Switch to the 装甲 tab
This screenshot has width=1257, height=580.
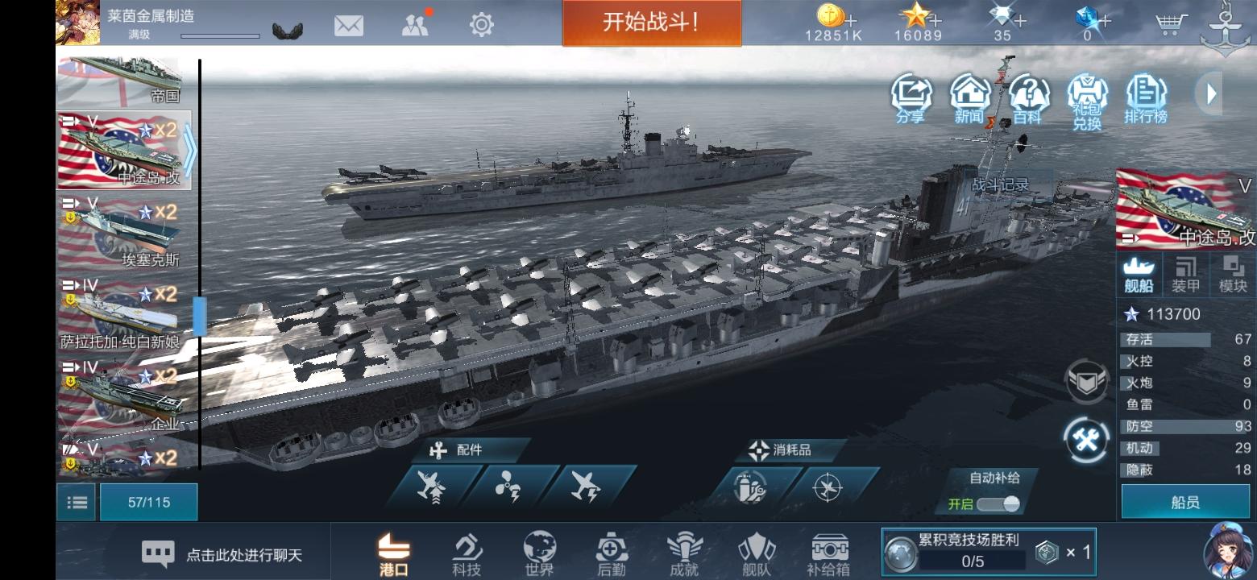click(x=1185, y=275)
